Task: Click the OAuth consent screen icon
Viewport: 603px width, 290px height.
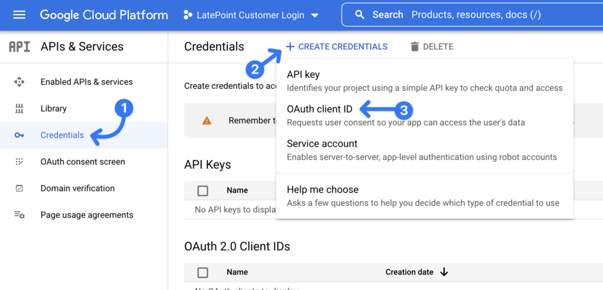Action: (19, 162)
